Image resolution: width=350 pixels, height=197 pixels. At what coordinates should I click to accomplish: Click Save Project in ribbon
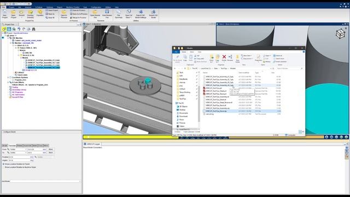point(52,10)
